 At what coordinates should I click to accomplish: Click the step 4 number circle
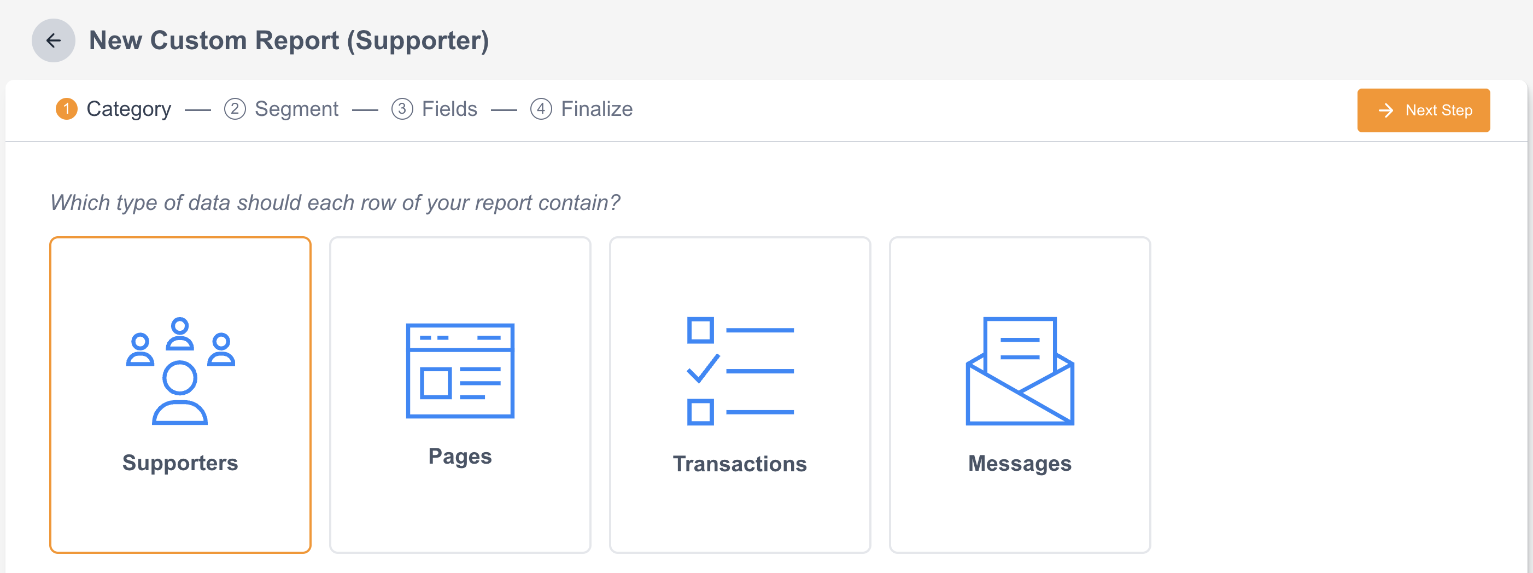pos(541,109)
